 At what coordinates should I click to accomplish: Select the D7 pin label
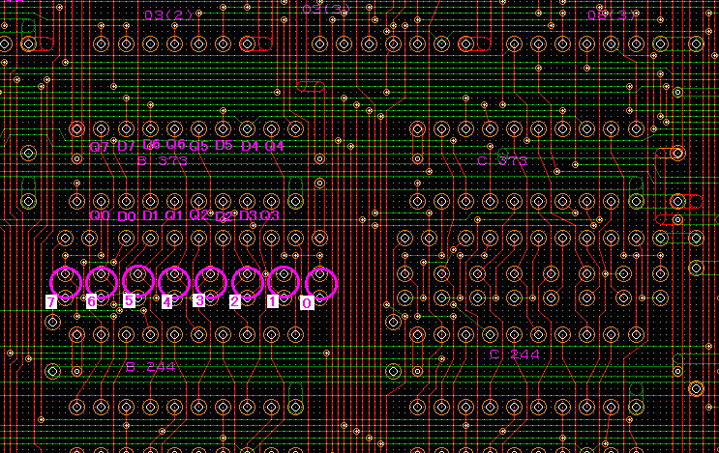127,146
